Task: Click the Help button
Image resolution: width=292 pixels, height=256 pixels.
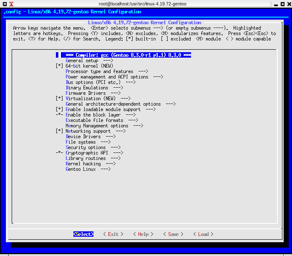Action: click(x=143, y=234)
